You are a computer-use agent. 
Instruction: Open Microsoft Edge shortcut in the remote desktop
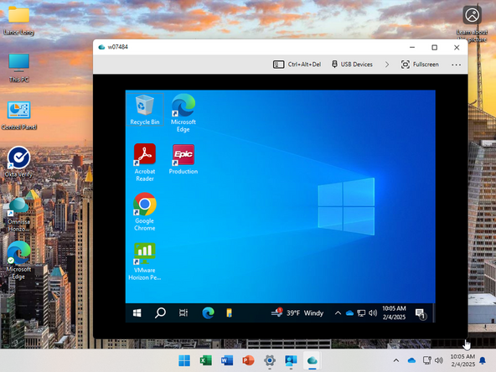(183, 112)
